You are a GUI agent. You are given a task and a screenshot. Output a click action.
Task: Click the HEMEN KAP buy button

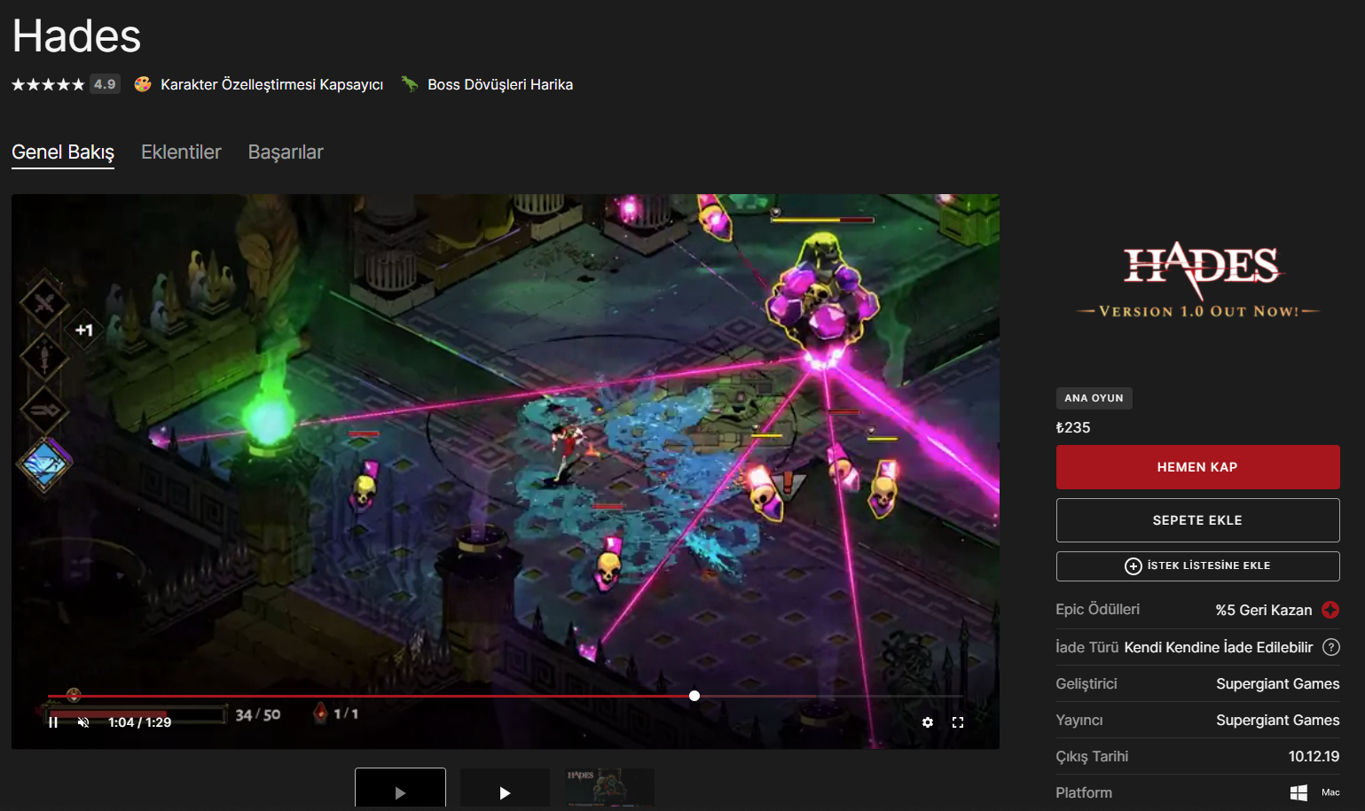(x=1197, y=467)
